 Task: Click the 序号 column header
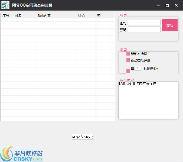tap(7, 15)
